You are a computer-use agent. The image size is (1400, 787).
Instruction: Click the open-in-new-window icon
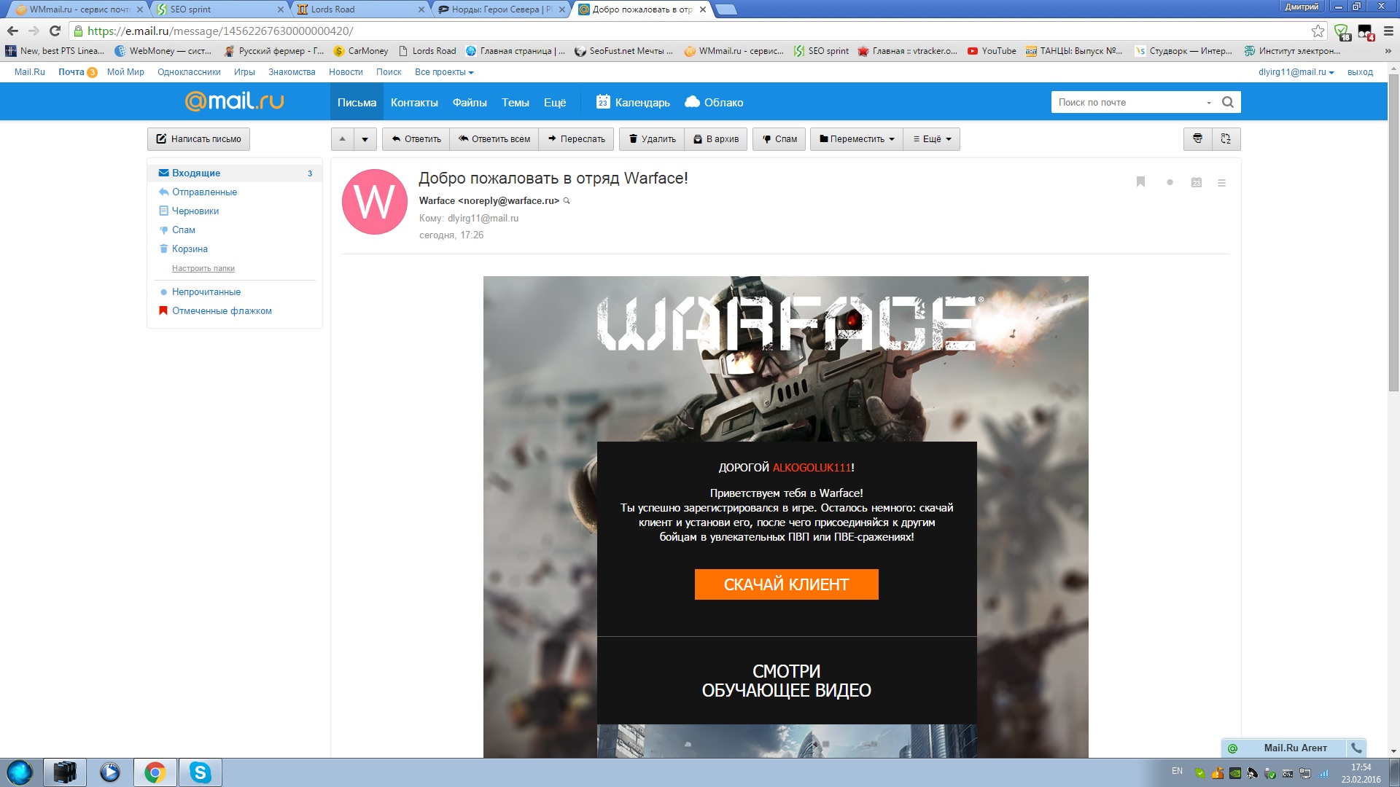click(x=1226, y=138)
